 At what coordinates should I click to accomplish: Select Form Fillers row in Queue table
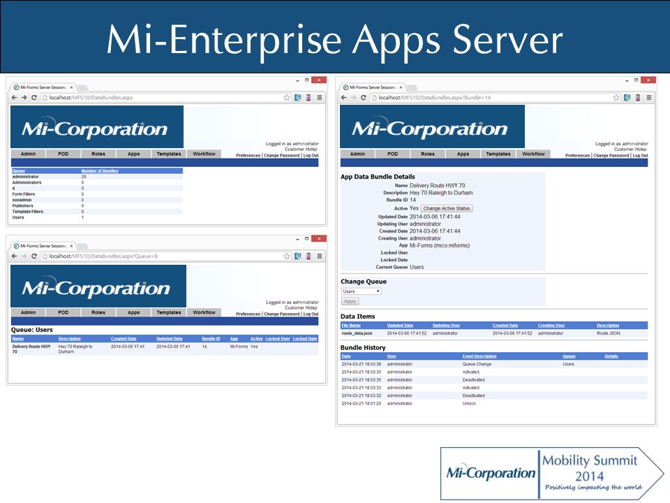point(98,194)
